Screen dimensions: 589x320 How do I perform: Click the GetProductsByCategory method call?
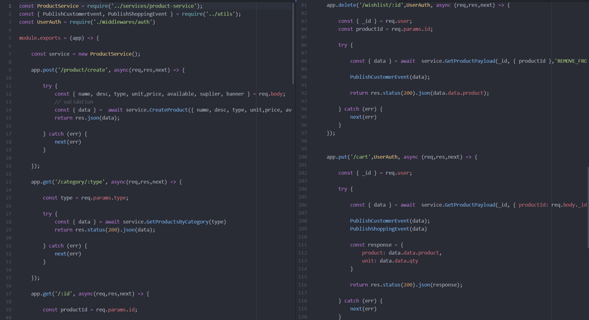(x=177, y=222)
